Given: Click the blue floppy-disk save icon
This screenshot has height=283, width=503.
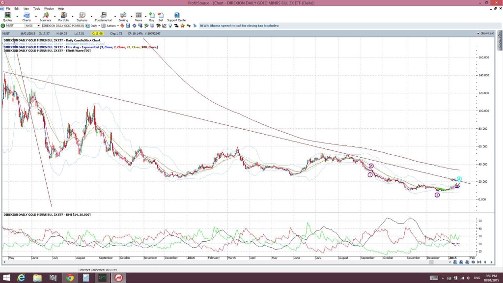Looking at the screenshot, I should tap(128, 26).
